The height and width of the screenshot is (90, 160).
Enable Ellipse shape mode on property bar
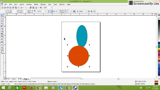click(x=52, y=11)
